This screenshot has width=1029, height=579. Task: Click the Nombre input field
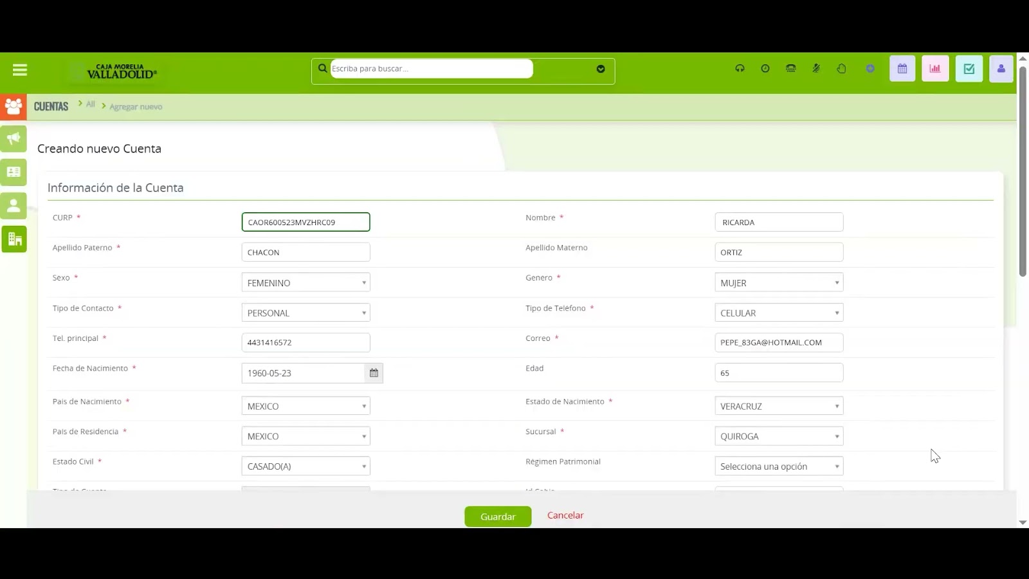pos(779,222)
